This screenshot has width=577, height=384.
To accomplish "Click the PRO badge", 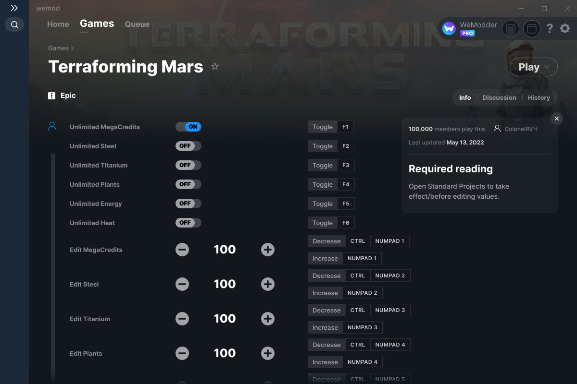I will (467, 34).
